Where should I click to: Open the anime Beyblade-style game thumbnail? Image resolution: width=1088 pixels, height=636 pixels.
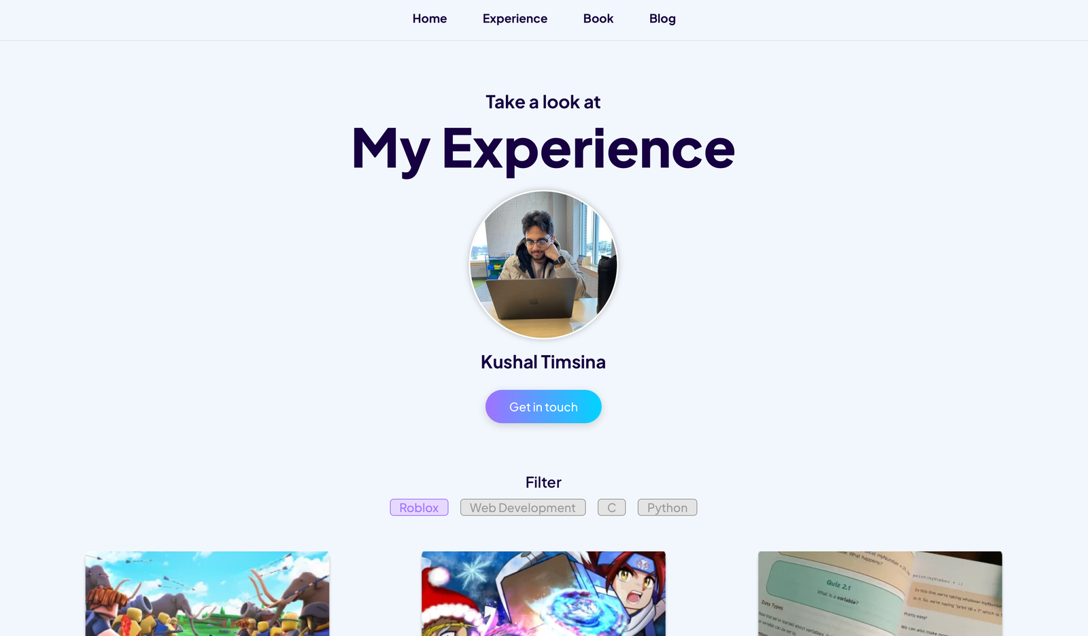pyautogui.click(x=543, y=594)
